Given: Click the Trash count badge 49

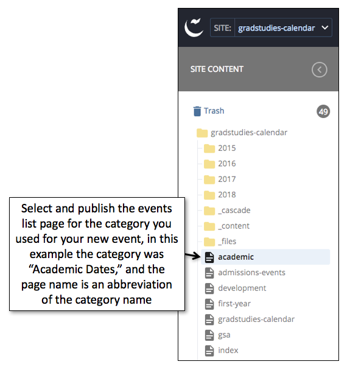Looking at the screenshot, I should [323, 111].
